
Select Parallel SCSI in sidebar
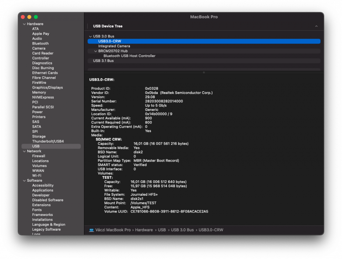(x=43, y=107)
